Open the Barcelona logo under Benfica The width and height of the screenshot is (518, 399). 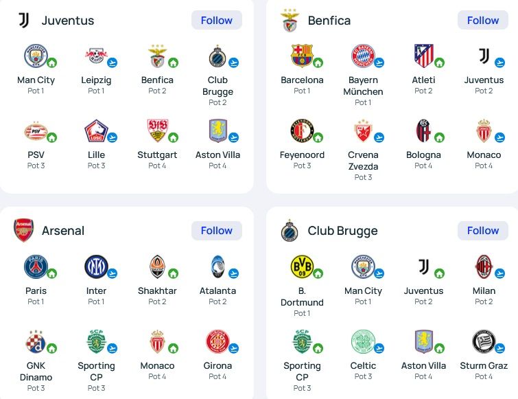tap(302, 56)
